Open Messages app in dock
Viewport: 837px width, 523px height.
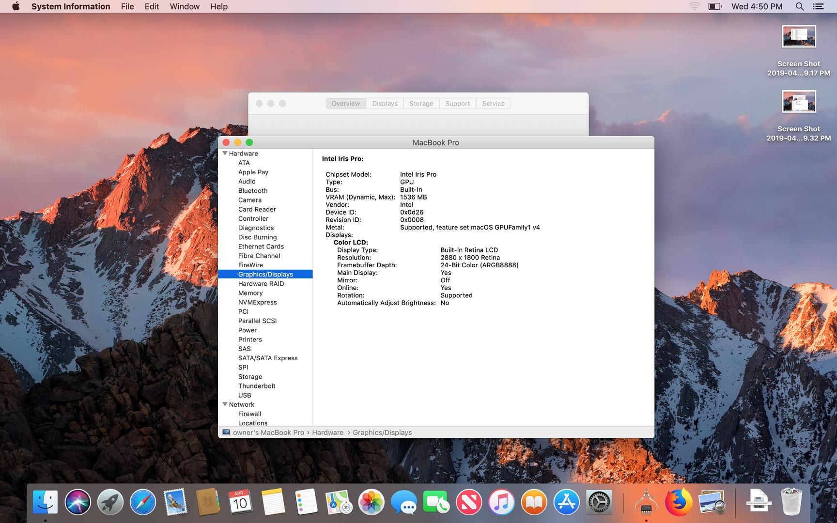tap(404, 502)
